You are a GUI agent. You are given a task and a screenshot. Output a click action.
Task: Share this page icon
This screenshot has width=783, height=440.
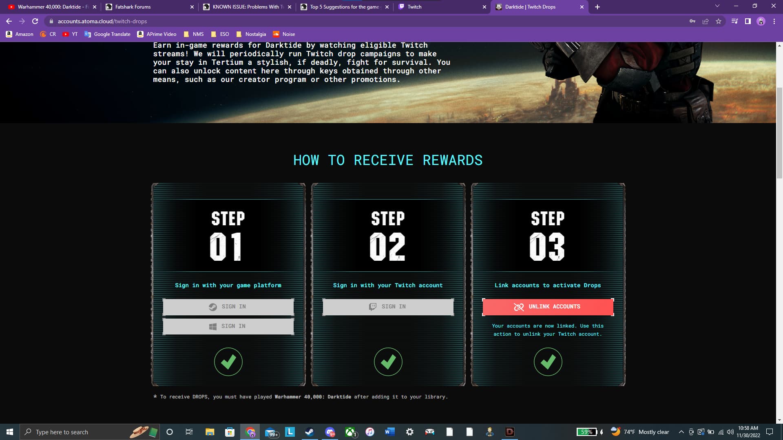coord(706,21)
